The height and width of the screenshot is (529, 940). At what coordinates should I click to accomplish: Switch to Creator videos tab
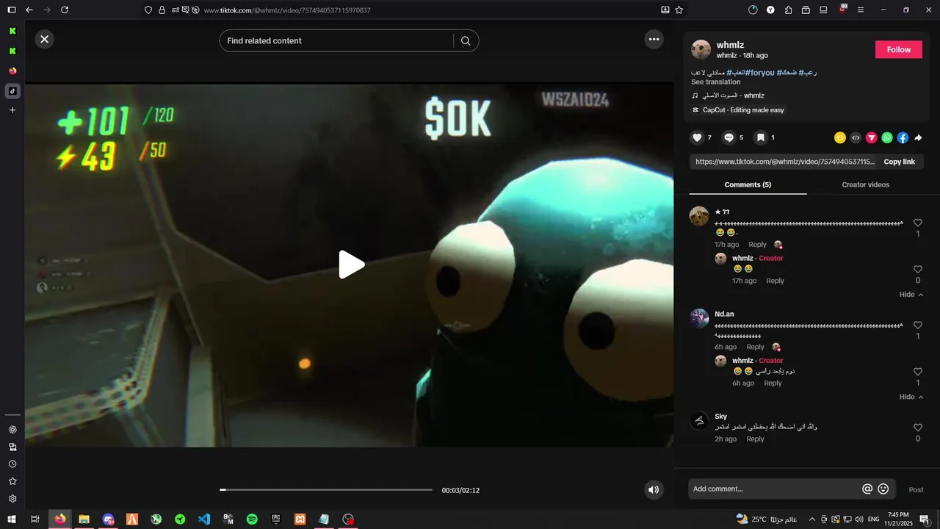865,184
